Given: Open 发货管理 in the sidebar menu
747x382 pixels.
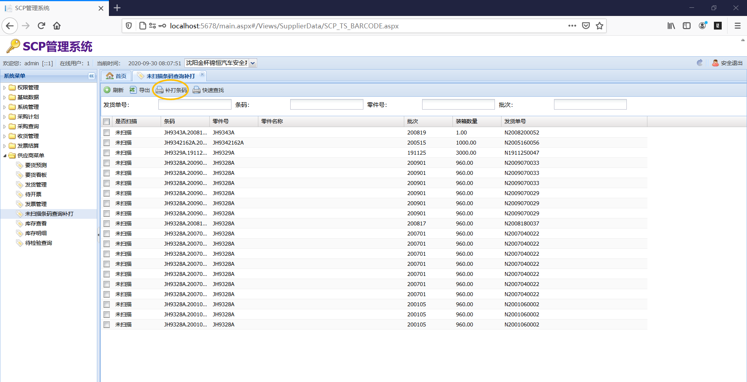Looking at the screenshot, I should click(36, 185).
